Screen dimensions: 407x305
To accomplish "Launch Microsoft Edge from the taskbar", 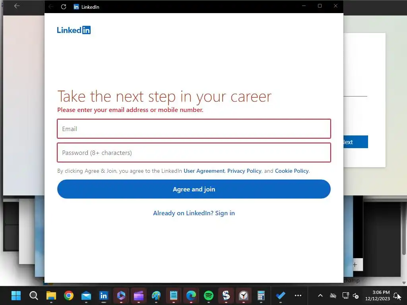I will coord(191,295).
